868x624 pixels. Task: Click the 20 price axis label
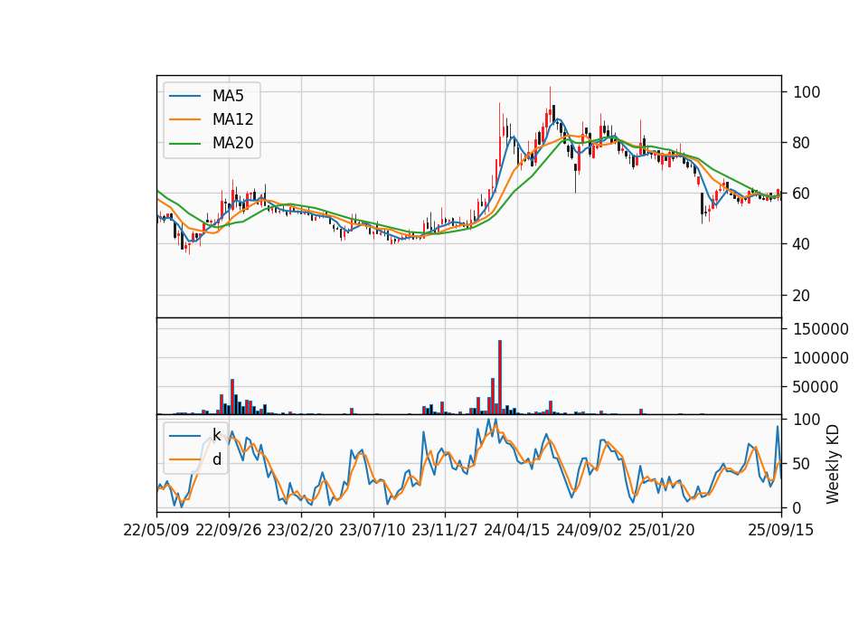tap(801, 295)
